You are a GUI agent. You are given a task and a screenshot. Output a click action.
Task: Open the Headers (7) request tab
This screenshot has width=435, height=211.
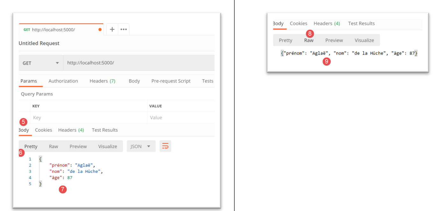[102, 81]
